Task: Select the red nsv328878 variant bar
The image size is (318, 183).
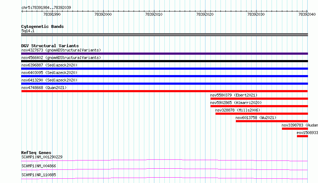Action: coord(262,114)
